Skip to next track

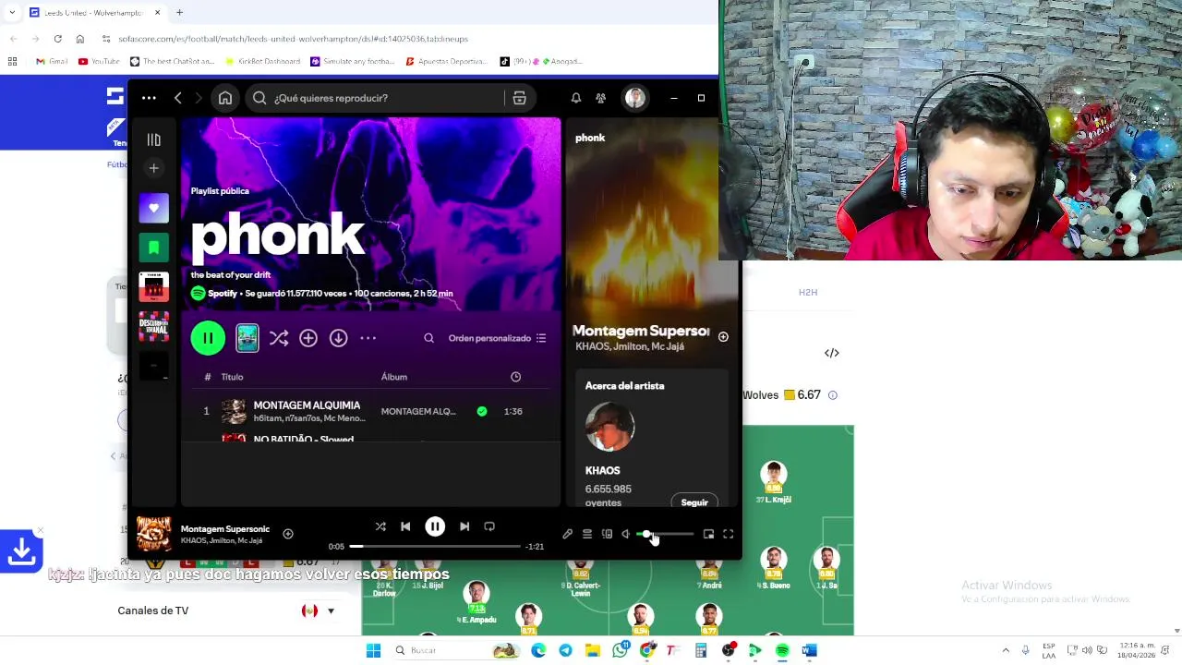464,526
